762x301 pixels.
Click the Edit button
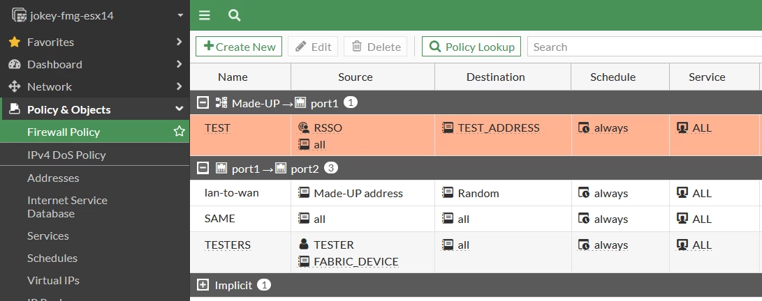(x=314, y=47)
